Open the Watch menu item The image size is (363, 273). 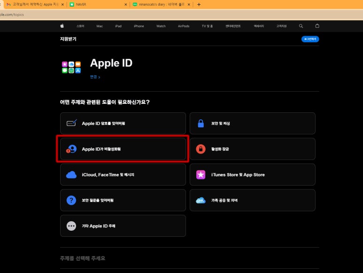pyautogui.click(x=161, y=26)
